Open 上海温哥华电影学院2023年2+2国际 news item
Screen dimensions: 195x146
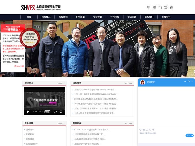pyautogui.click(x=90, y=139)
